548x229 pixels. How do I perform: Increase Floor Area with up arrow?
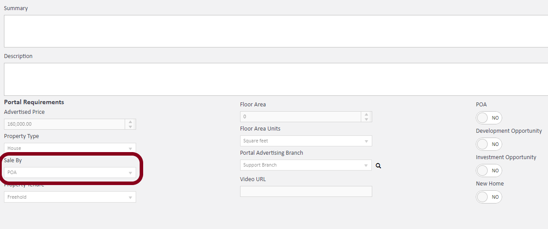[x=366, y=114]
